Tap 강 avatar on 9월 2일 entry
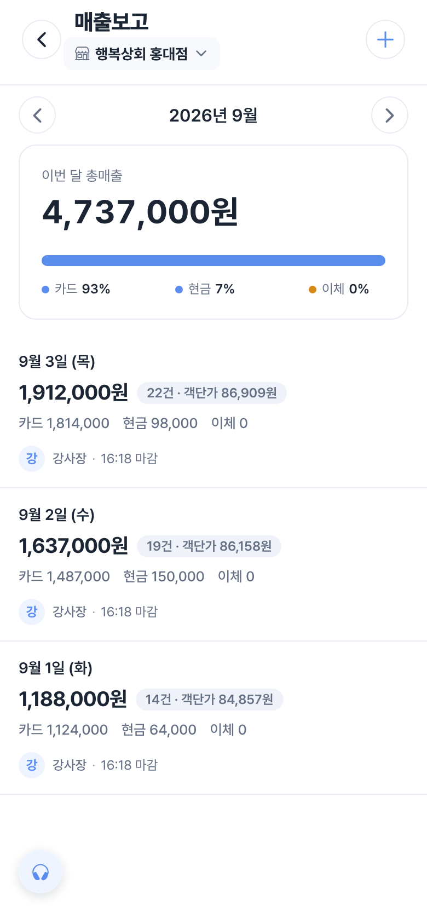This screenshot has height=924, width=427. coord(32,611)
